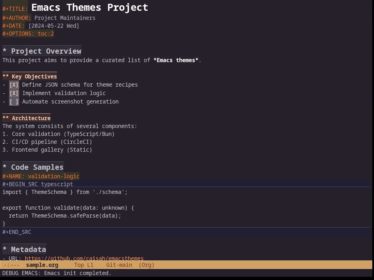The width and height of the screenshot is (374, 280).
Task: Click Git-main branch indicator in mode line
Action: coord(119,265)
